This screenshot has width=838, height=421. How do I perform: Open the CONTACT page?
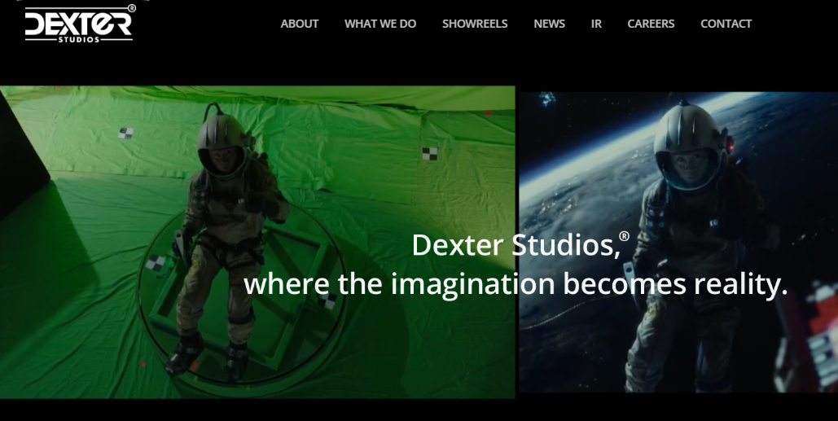pyautogui.click(x=726, y=24)
